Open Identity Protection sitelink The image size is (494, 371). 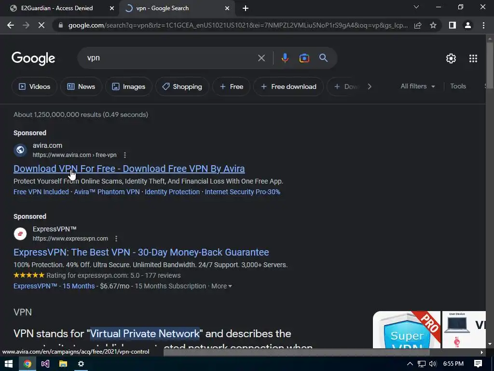point(172,192)
